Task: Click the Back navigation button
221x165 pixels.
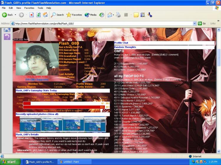Action: [8, 15]
